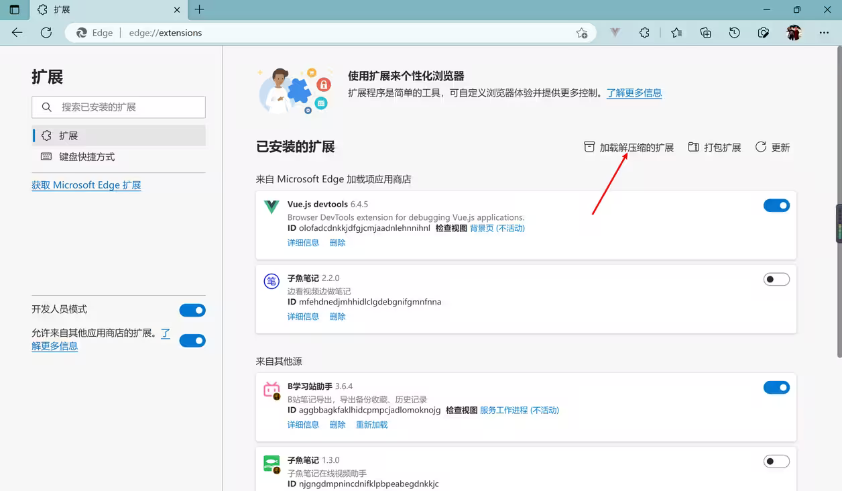Toggle 允许来自其他应用商店的扩展 switch
Image resolution: width=842 pixels, height=491 pixels.
click(192, 340)
